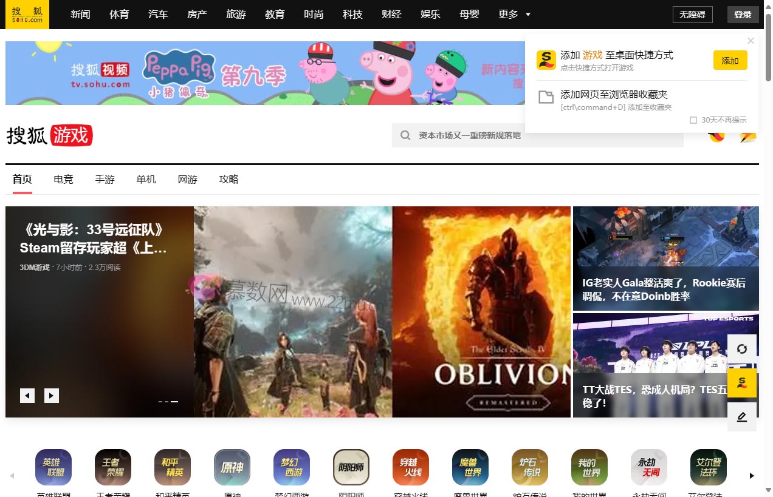Click the magnifier icon in the search bar
Screen dimensions: 773x497
(405, 135)
